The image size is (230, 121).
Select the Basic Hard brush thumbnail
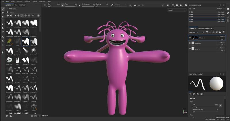pyautogui.click(x=26, y=42)
